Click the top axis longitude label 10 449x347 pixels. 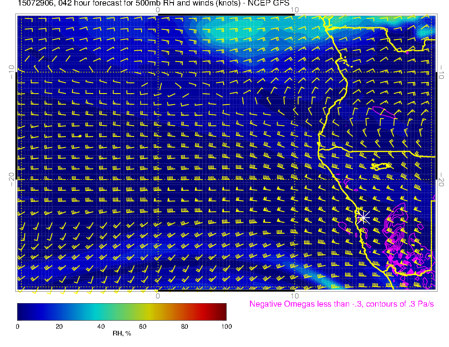click(295, 9)
